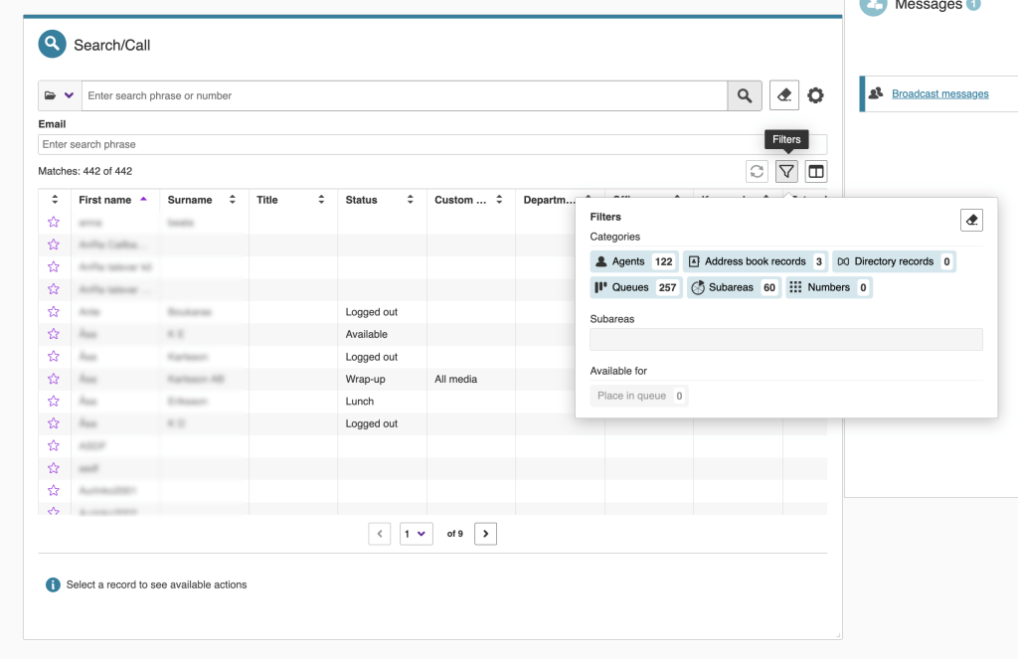
Task: Open the folder dropdown left of search
Action: [60, 95]
